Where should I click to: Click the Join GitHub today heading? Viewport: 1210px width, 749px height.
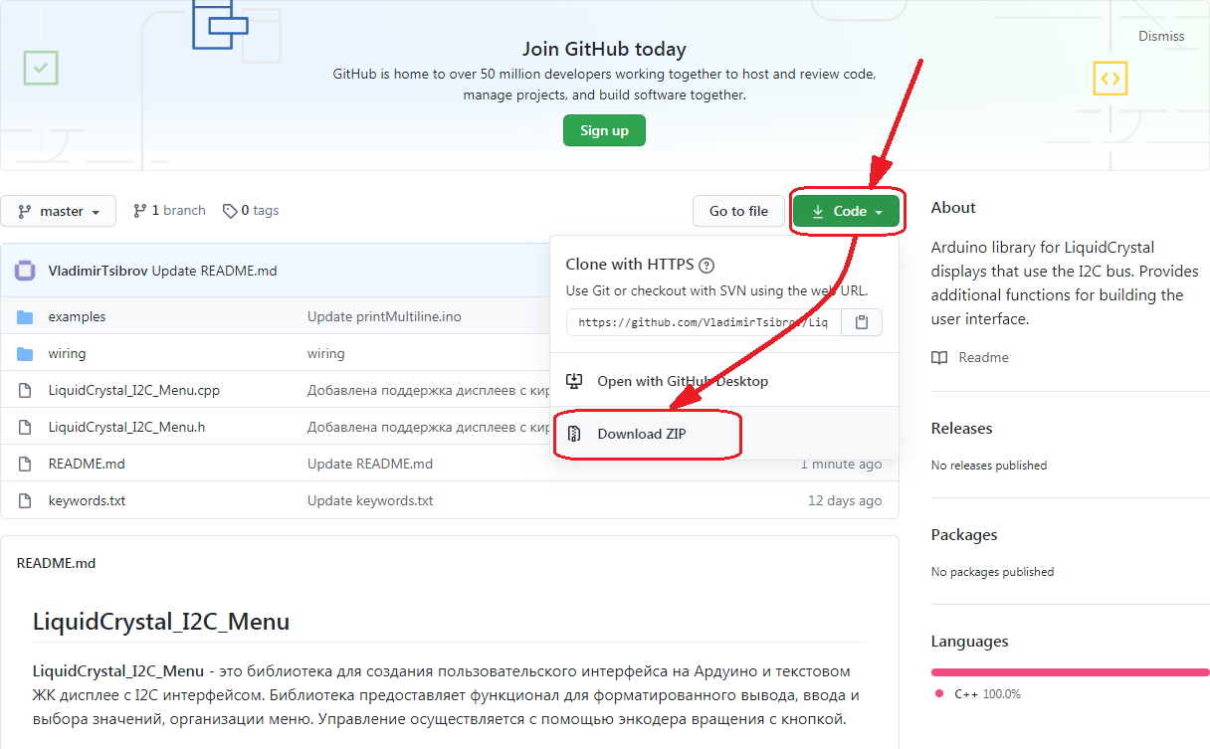604,49
